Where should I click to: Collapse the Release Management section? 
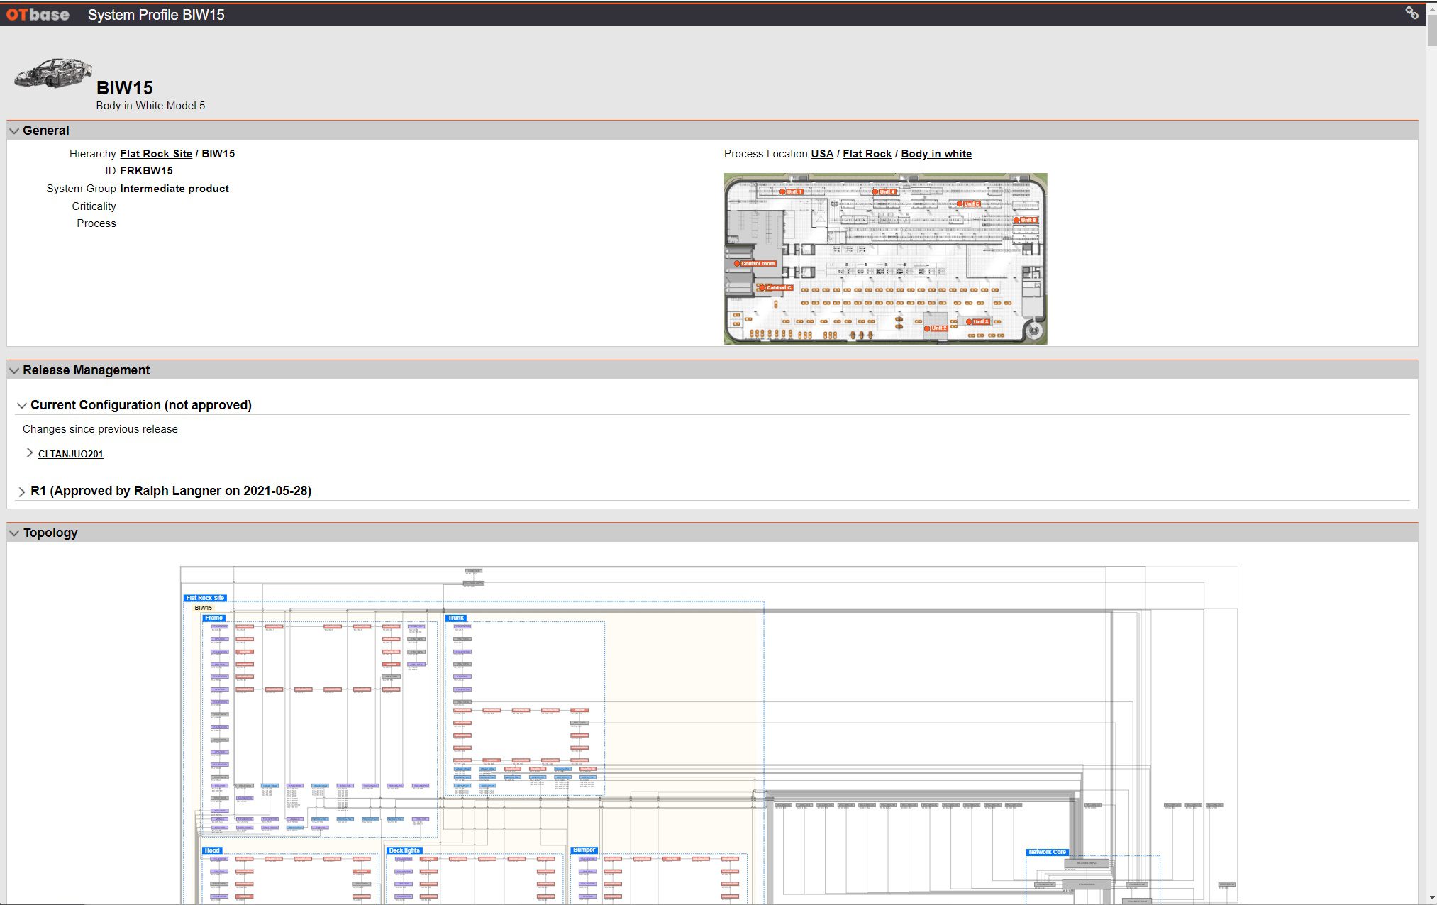[14, 370]
